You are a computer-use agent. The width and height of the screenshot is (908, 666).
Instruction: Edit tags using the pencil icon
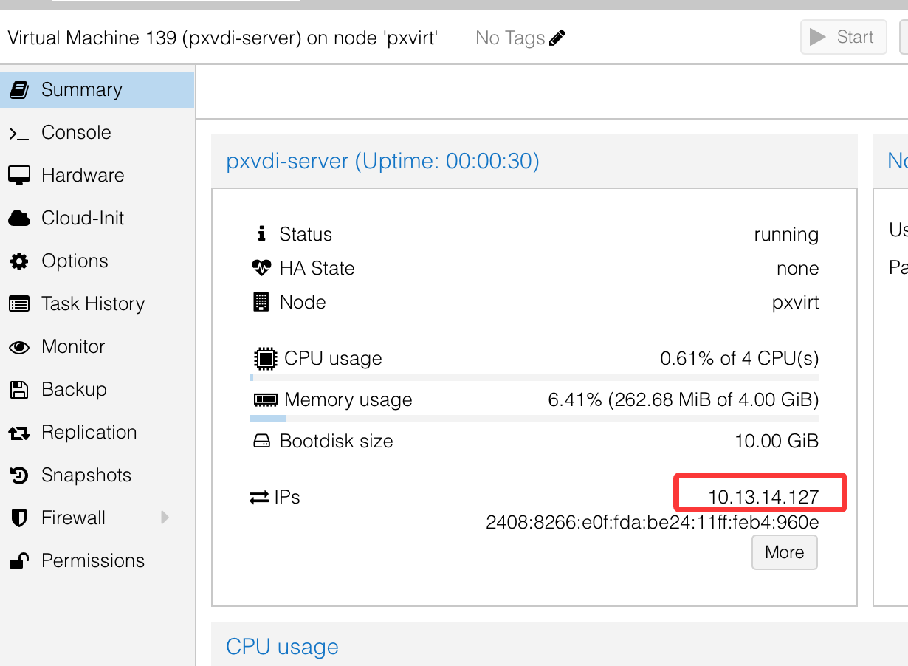[x=557, y=38]
